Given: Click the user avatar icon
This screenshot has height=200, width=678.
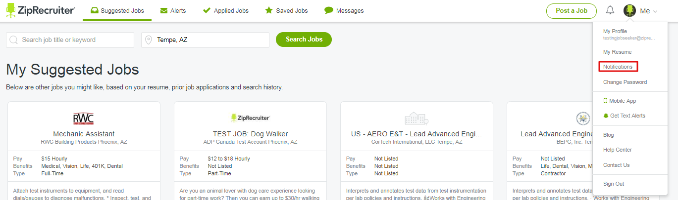Looking at the screenshot, I should 629,10.
